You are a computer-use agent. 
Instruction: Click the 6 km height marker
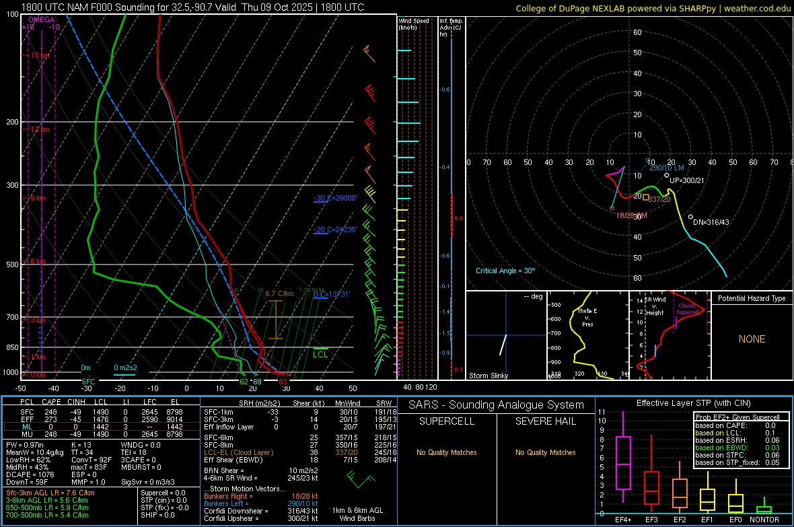click(38, 261)
